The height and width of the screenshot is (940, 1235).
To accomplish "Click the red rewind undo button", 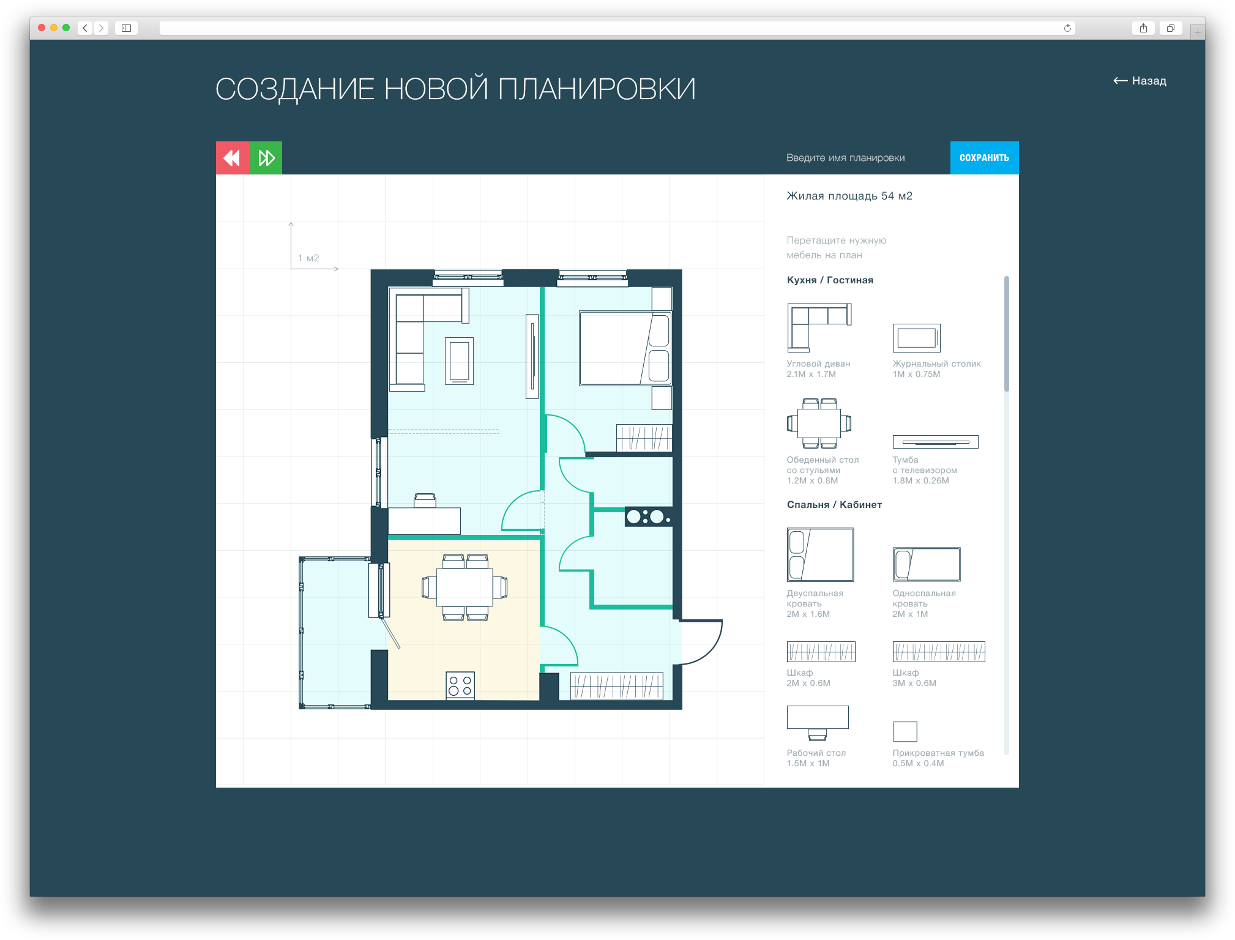I will 233,158.
